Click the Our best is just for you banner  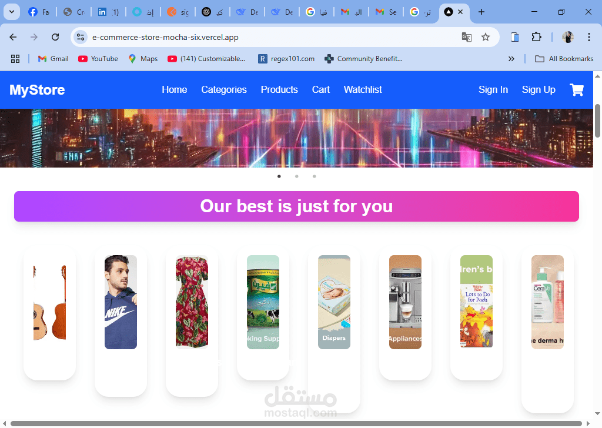click(x=296, y=206)
